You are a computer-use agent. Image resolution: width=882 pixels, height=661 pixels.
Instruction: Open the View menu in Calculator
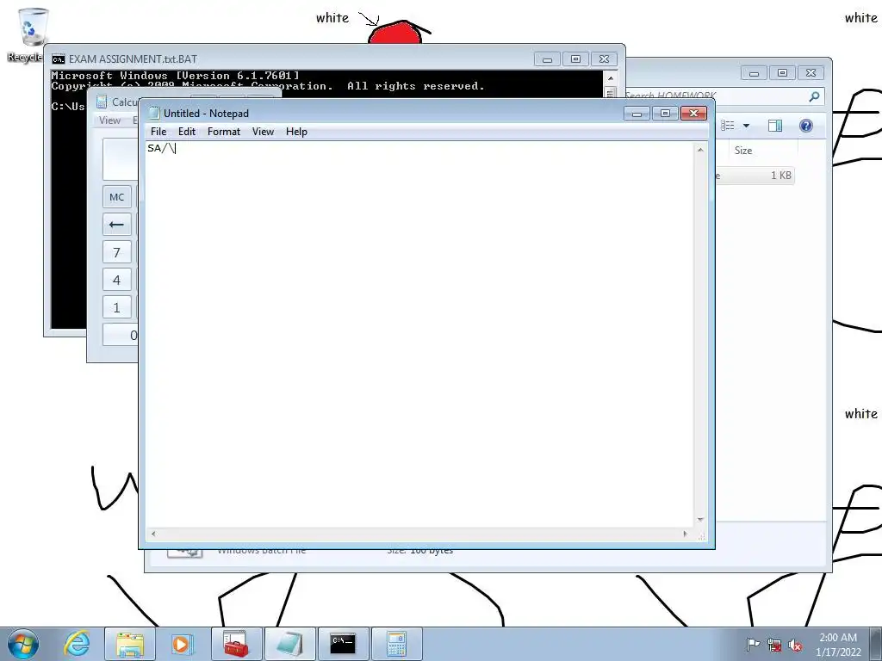coord(109,120)
